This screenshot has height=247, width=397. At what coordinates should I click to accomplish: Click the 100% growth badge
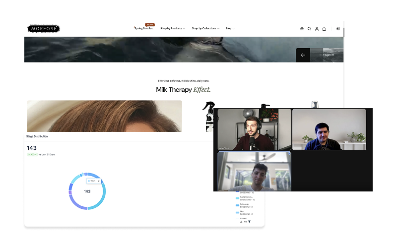tap(32, 154)
